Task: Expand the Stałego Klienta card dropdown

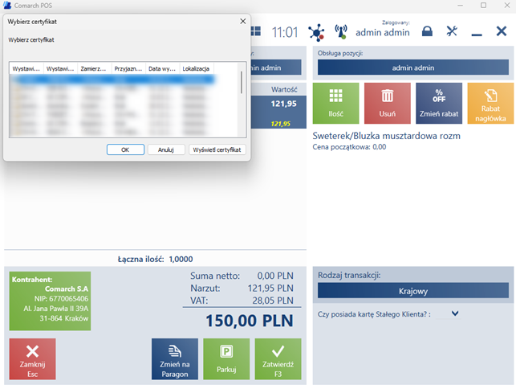Action: (455, 313)
